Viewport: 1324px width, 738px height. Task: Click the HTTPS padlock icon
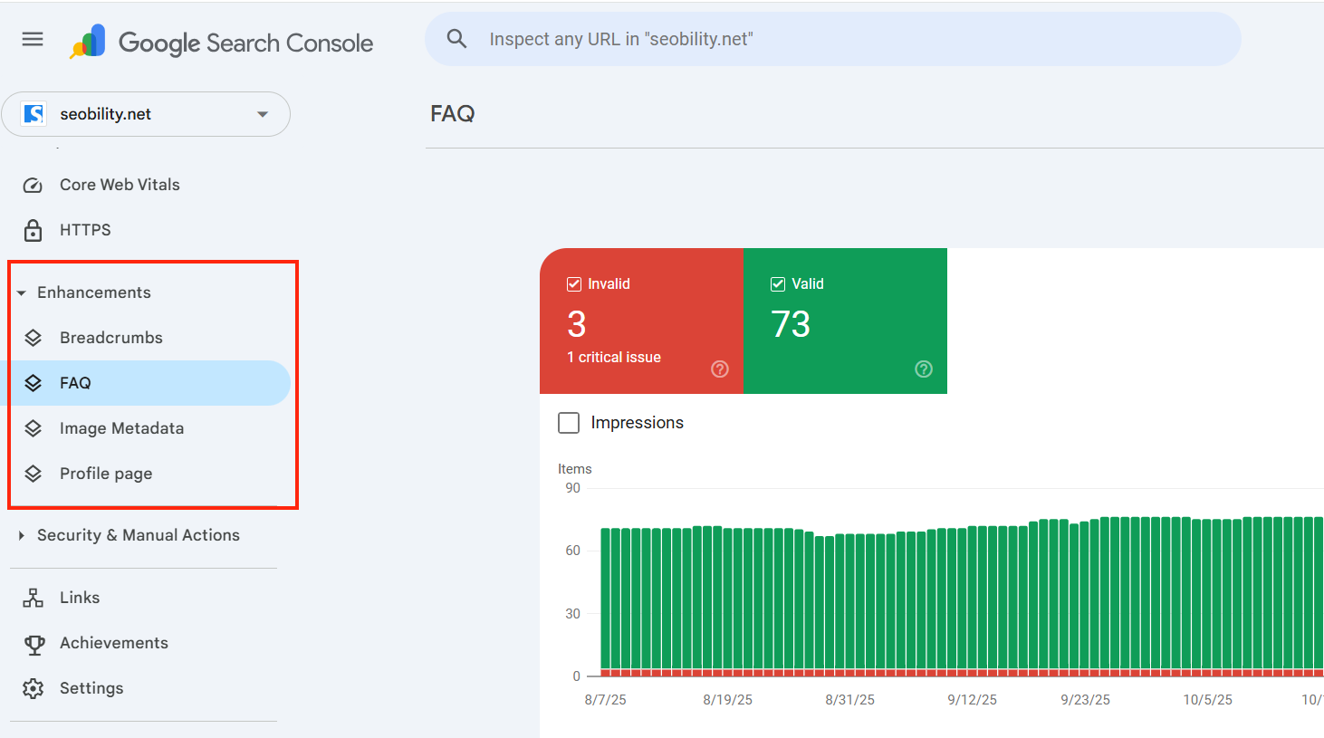click(32, 229)
